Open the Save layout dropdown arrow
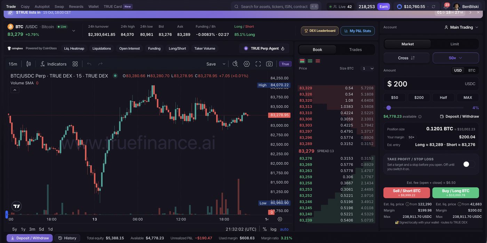Viewport: 487px width, 243px height. (x=224, y=64)
